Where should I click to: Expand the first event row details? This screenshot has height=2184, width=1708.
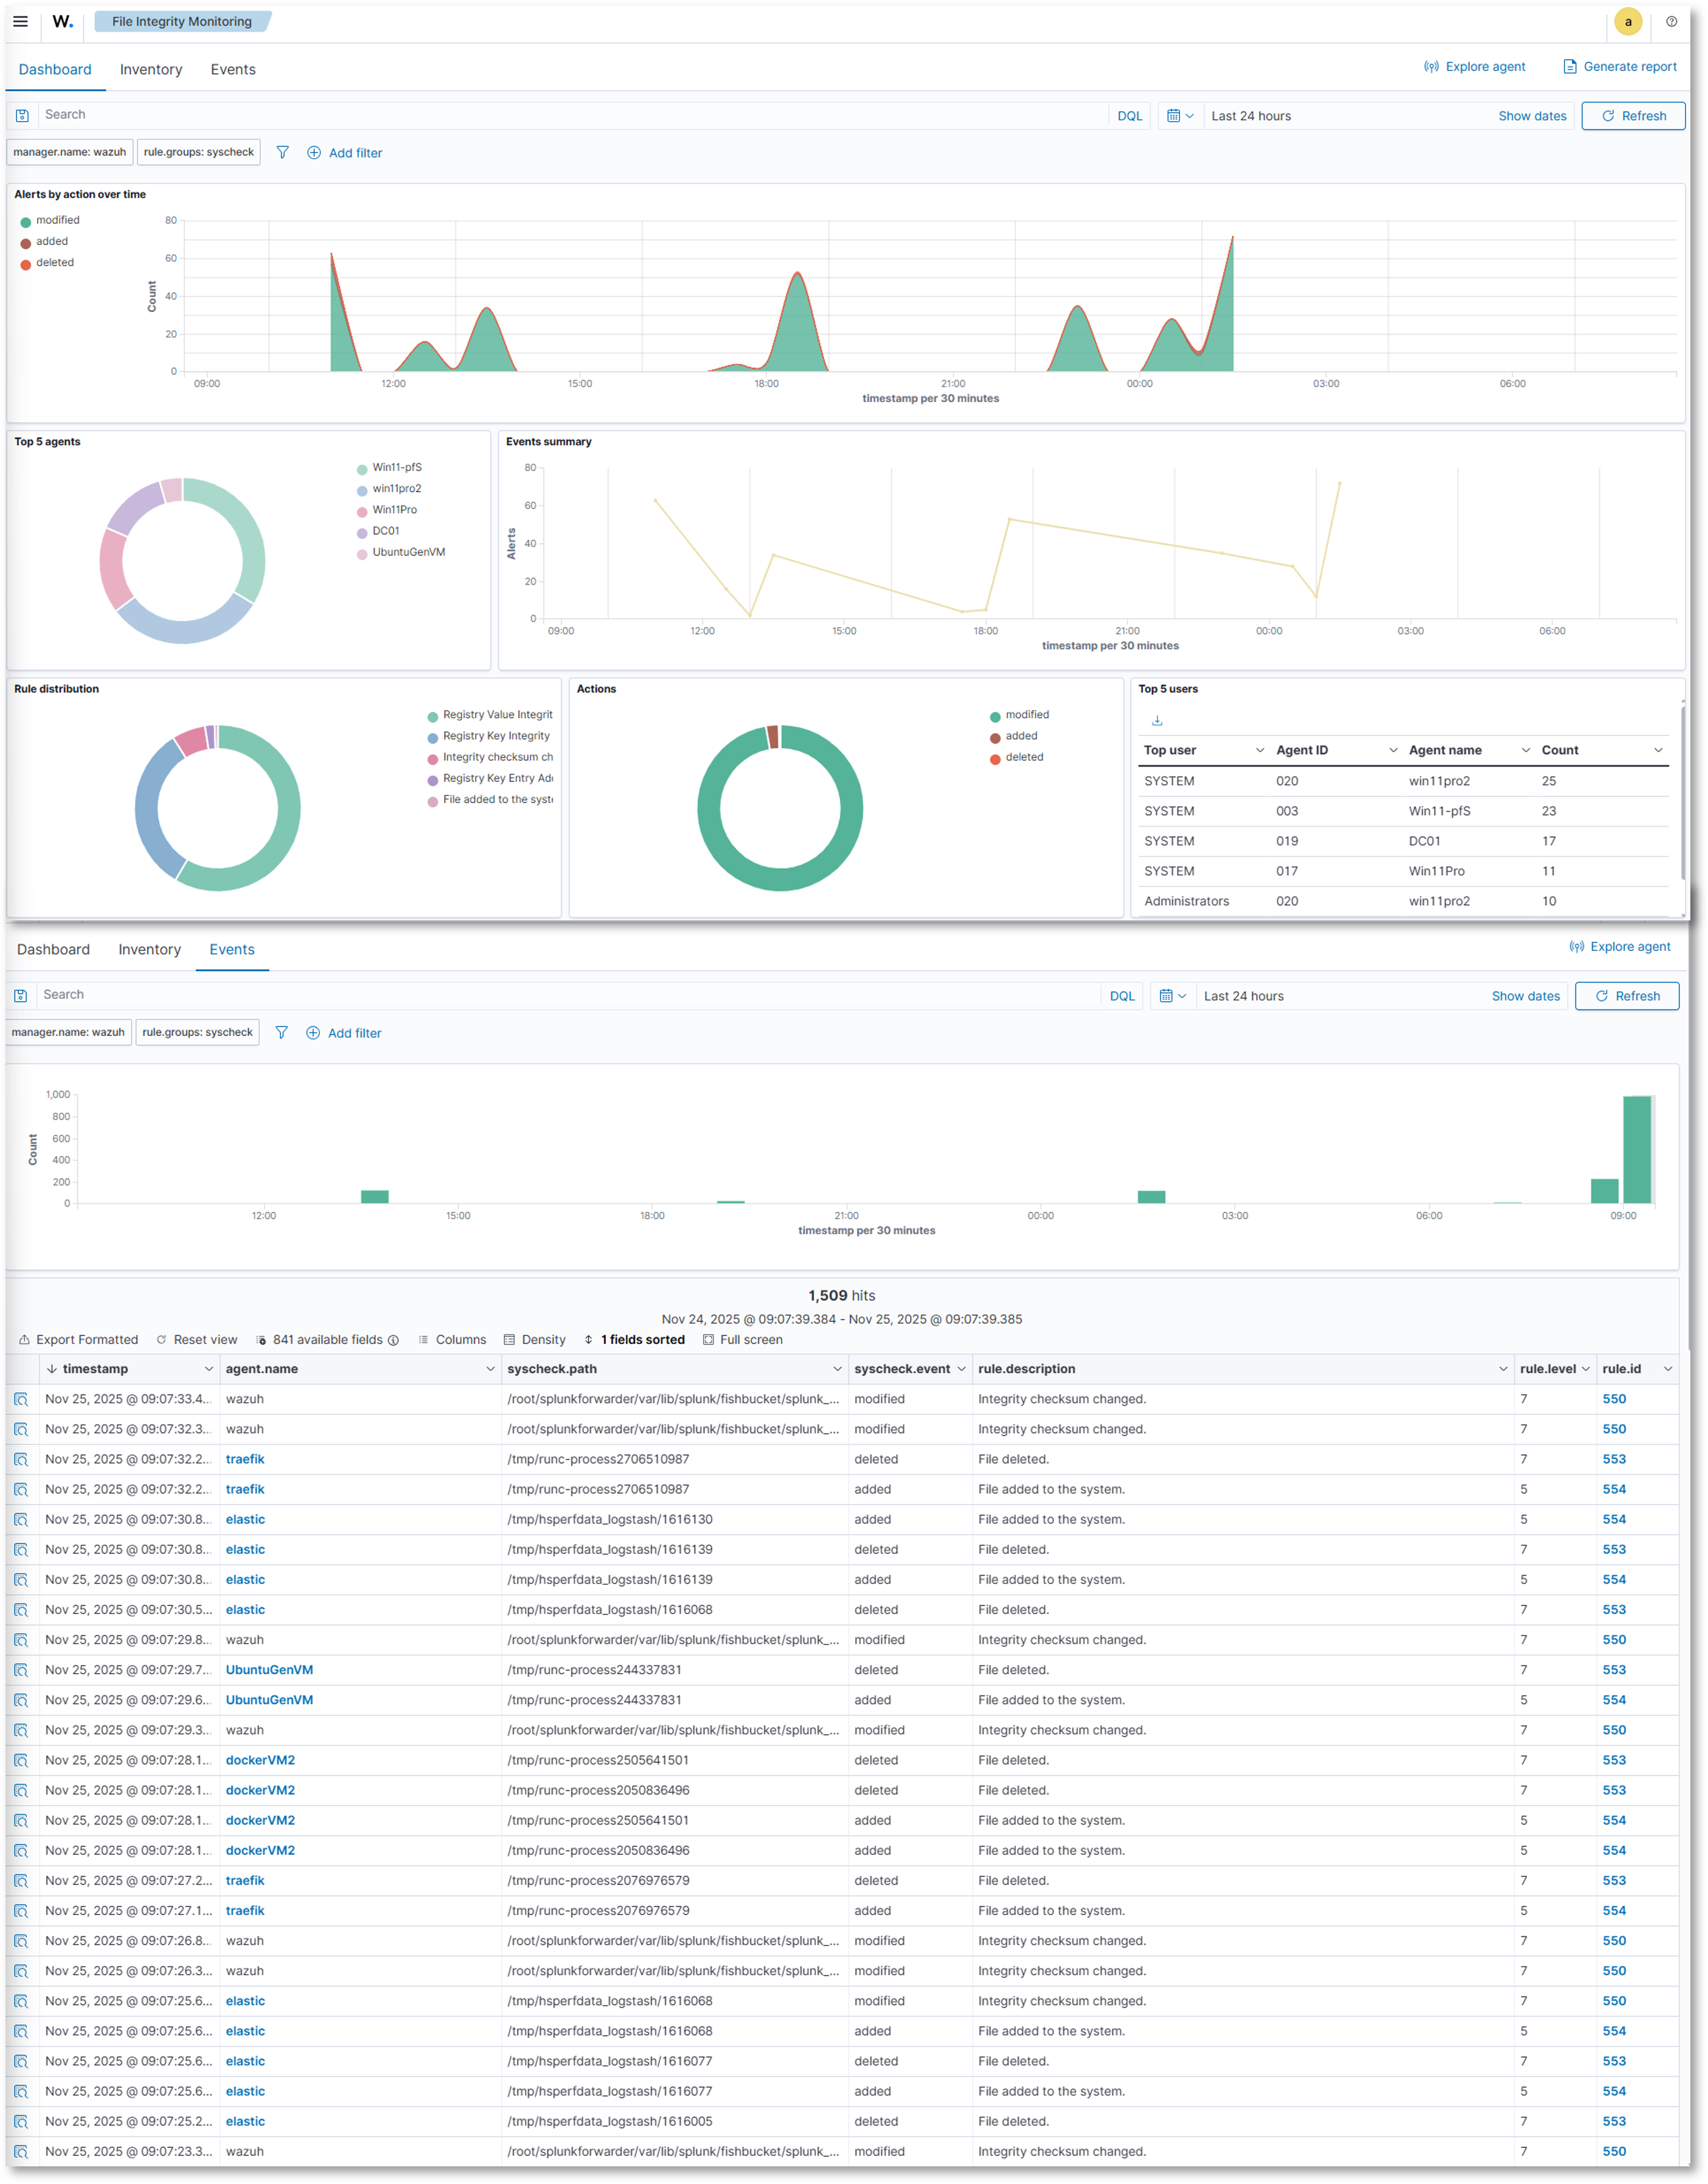21,1399
